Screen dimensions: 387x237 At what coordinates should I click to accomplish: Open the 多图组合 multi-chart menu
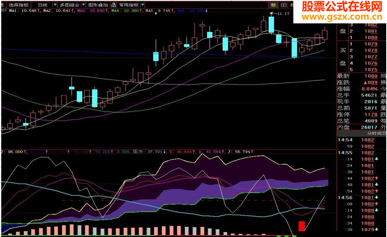point(69,5)
